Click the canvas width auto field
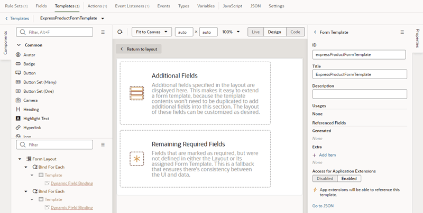This screenshot has height=213, width=423. click(184, 32)
